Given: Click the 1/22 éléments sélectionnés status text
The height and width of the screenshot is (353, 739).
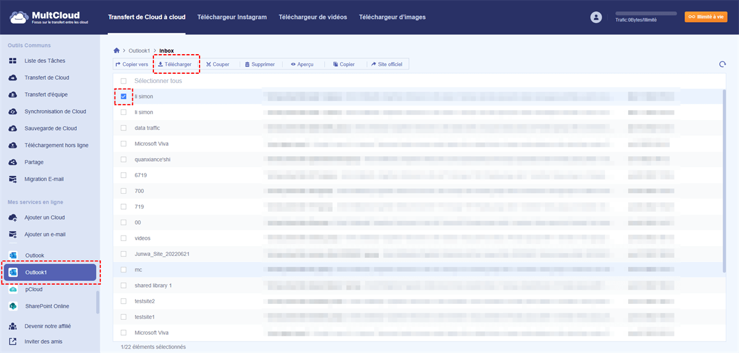Looking at the screenshot, I should coord(153,347).
